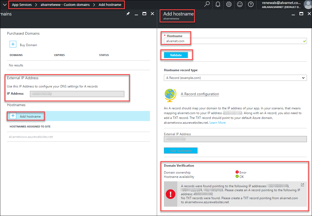Select the Add hostname breadcrumb
Viewport: 312px width, 216px height.
[x=110, y=5]
